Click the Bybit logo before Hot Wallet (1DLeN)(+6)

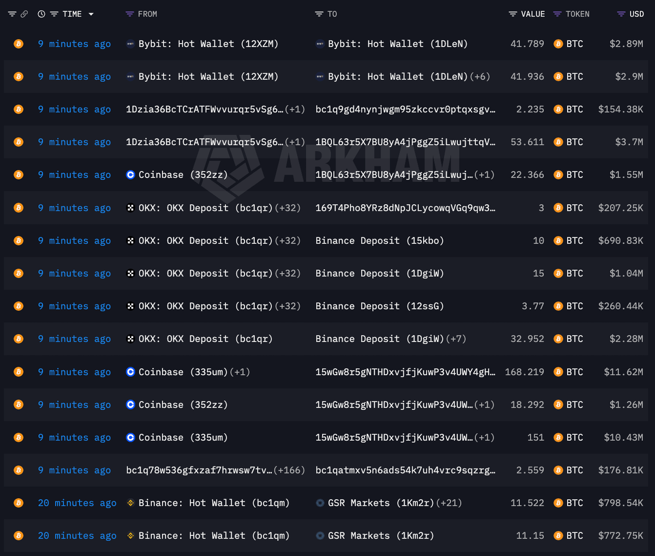click(x=320, y=76)
